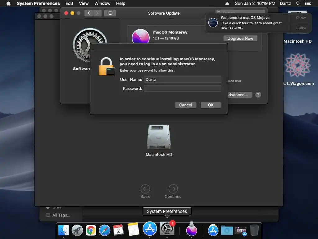Click the User Name field
318x239 pixels.
coord(183,79)
